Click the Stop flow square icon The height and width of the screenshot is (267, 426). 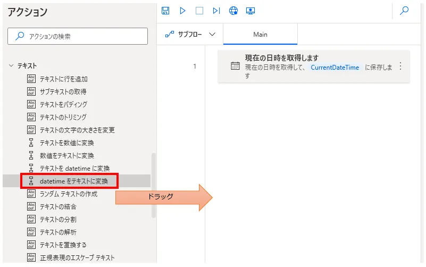[199, 11]
